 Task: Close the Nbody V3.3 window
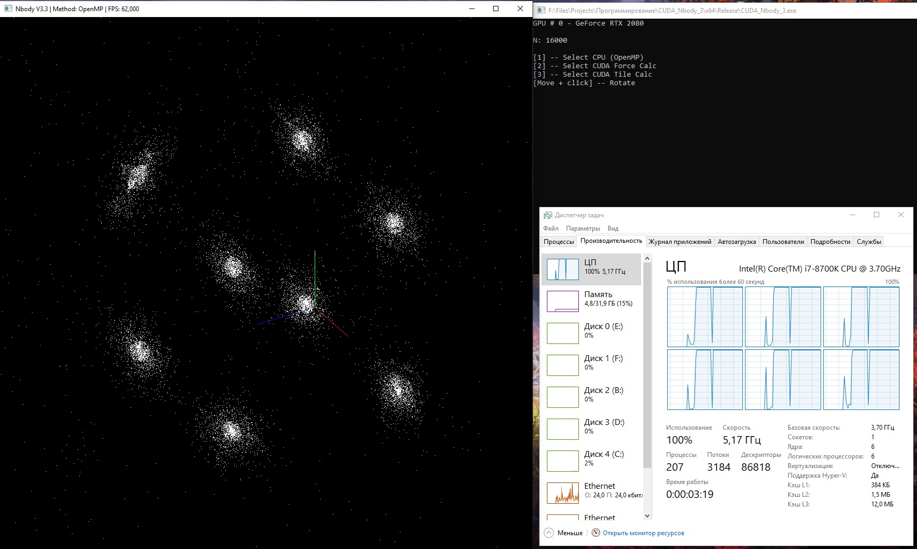(x=520, y=9)
